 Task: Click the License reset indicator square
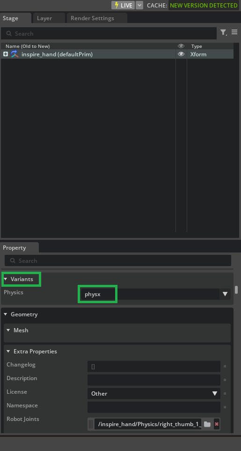pyautogui.click(x=225, y=393)
